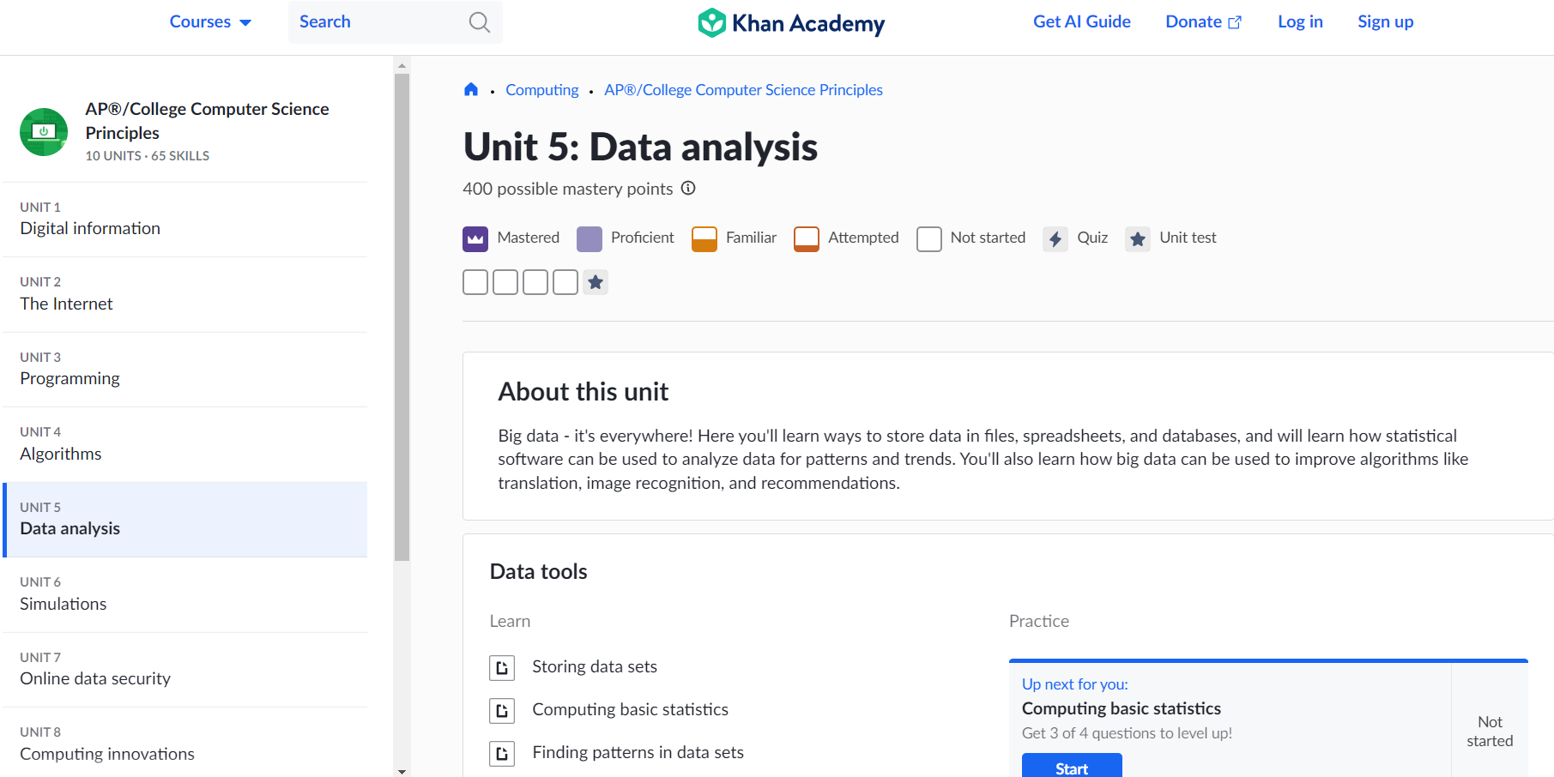
Task: Click the Unit test star legend icon
Action: 1138,239
